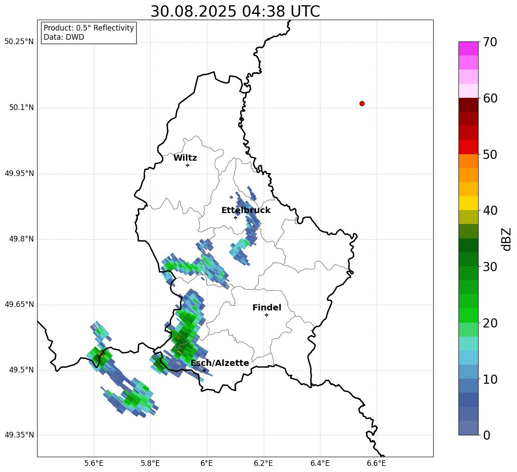Click the colorbar tick label 0
This screenshot has height=472, width=517.
click(x=486, y=435)
